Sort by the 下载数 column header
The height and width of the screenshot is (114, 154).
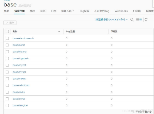click(114, 31)
